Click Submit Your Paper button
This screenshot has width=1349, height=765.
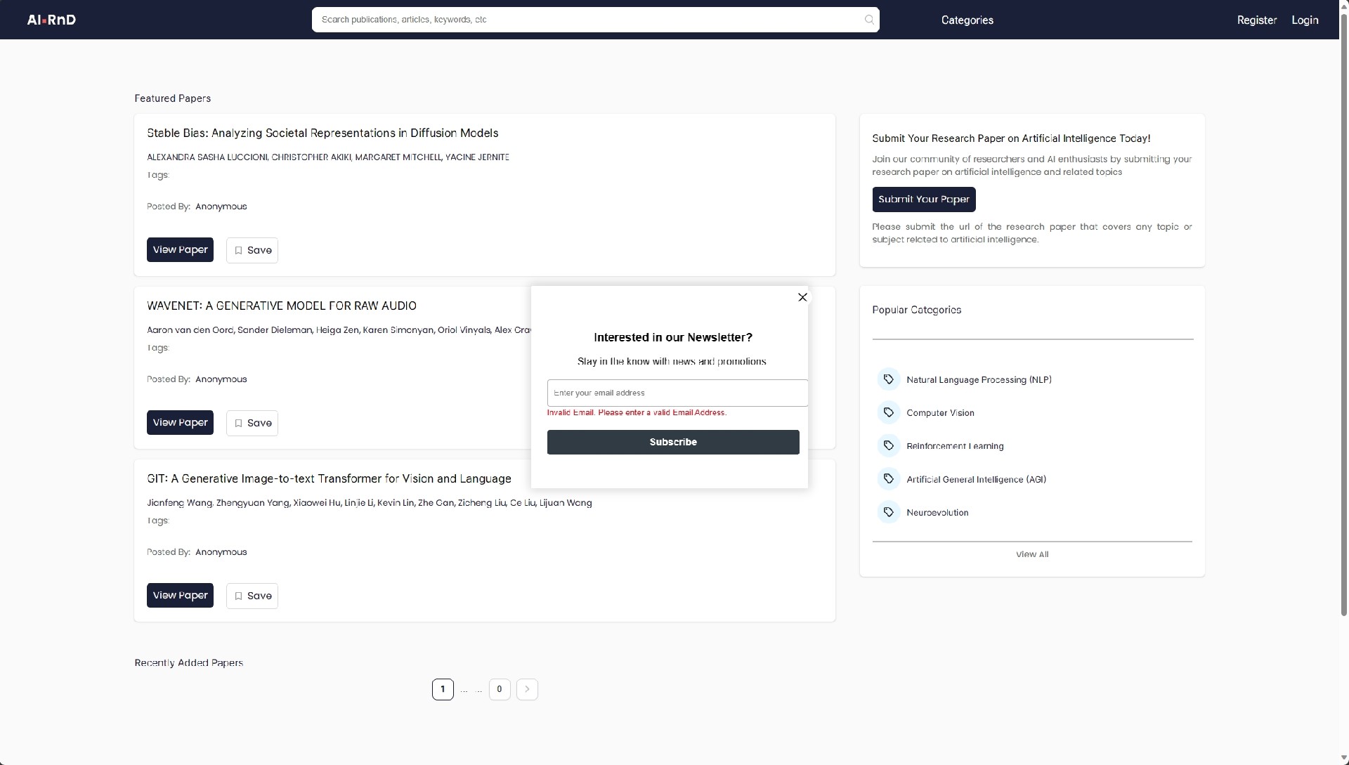click(923, 200)
